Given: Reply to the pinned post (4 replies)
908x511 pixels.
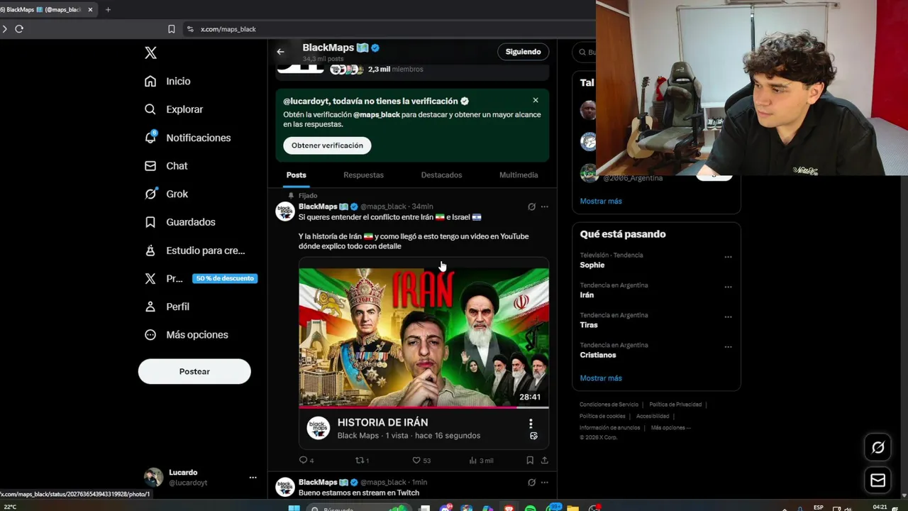Looking at the screenshot, I should [306, 461].
